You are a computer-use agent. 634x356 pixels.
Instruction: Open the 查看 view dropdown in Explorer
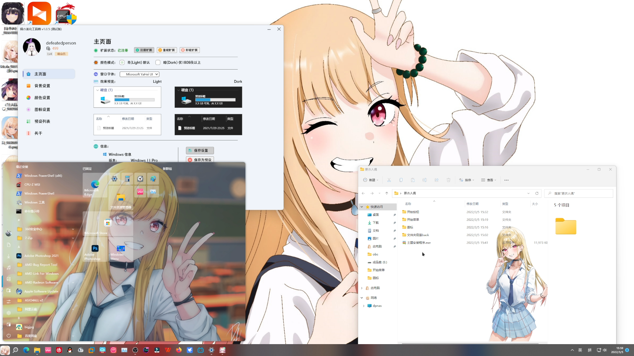[x=489, y=180]
